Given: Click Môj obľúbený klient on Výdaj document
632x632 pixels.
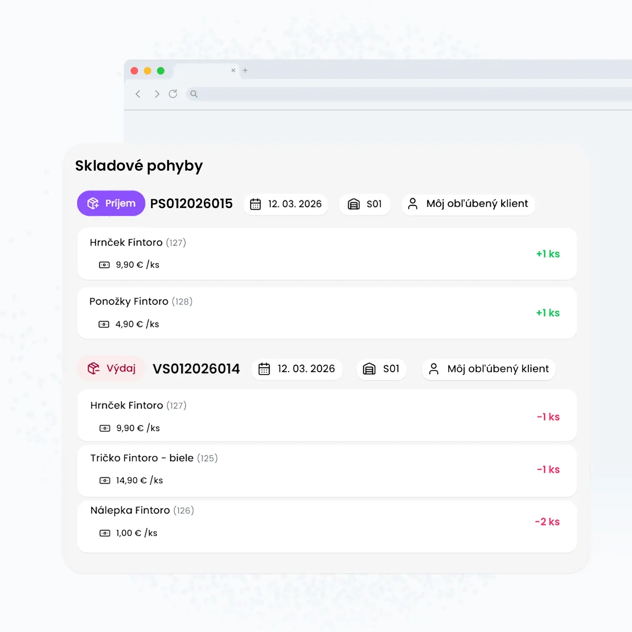Looking at the screenshot, I should [x=498, y=369].
